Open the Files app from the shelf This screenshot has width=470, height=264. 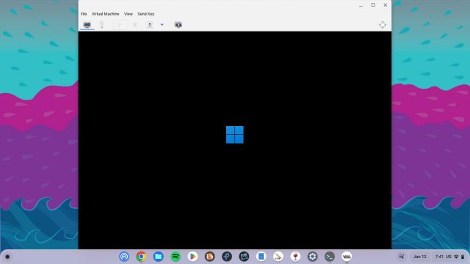(159, 257)
